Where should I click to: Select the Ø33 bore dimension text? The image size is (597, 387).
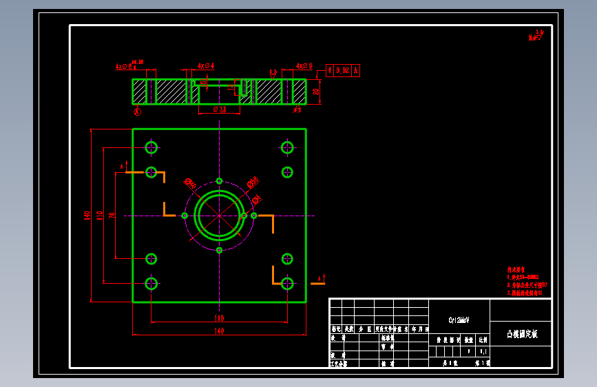tap(219, 109)
